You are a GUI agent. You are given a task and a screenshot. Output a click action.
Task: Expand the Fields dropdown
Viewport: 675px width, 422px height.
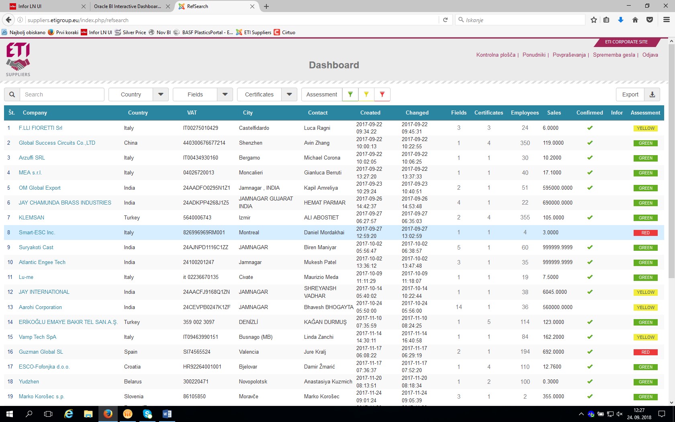225,94
